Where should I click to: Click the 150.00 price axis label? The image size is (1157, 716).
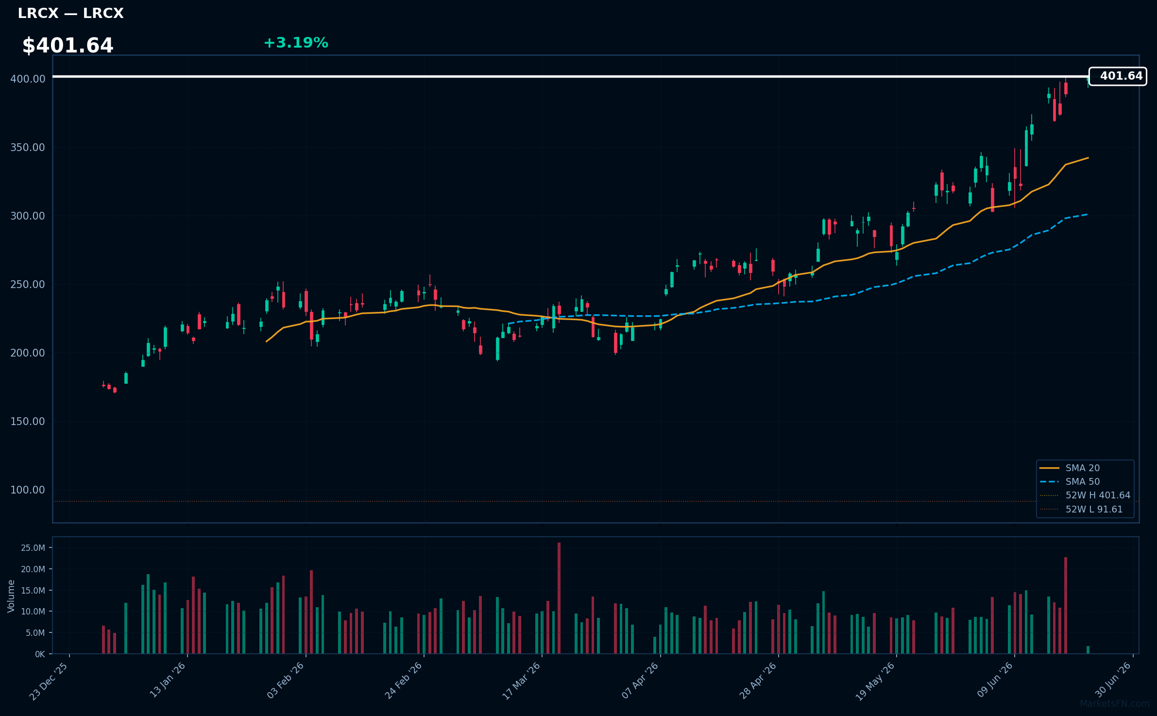28,421
